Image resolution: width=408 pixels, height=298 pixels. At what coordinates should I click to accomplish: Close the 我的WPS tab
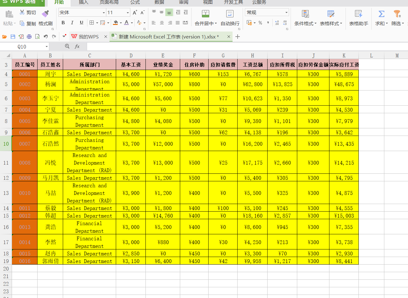pyautogui.click(x=106, y=37)
